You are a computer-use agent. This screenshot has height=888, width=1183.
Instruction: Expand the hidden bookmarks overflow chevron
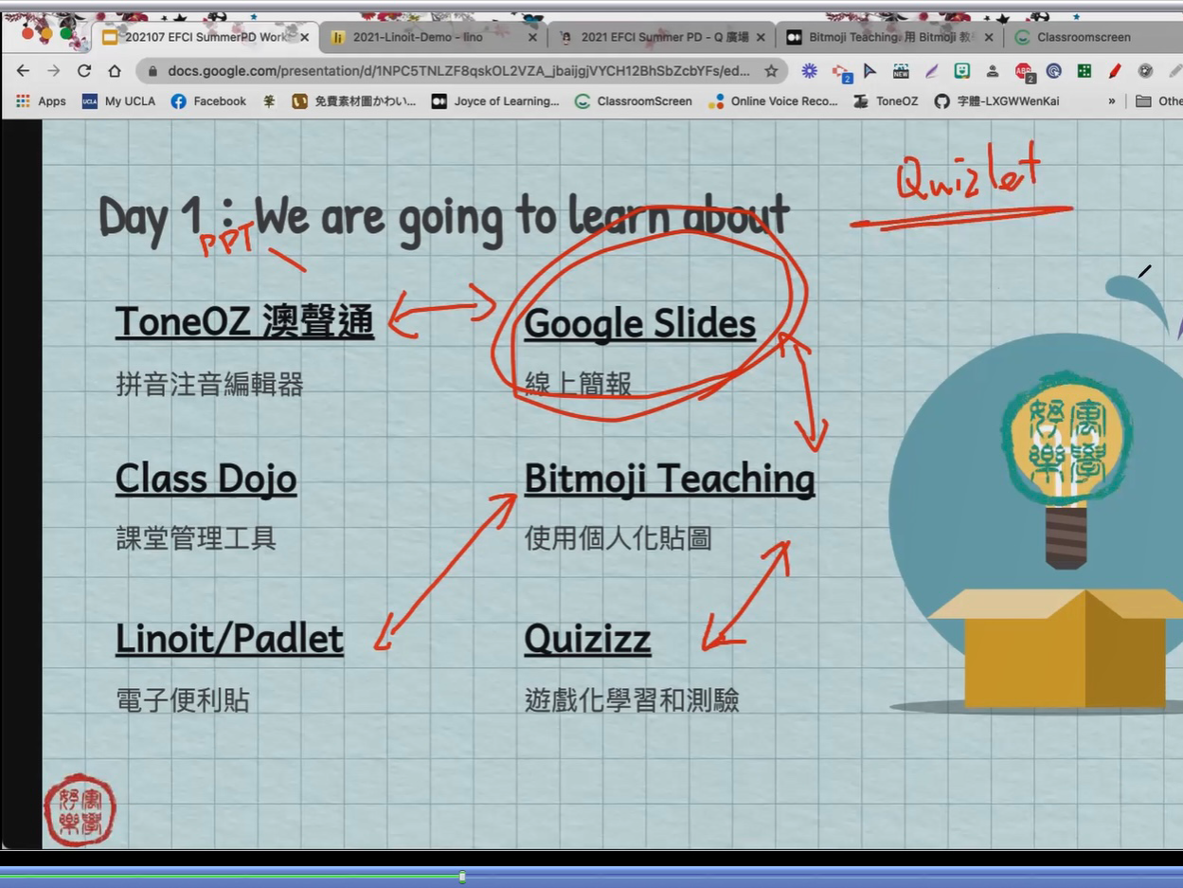click(x=1112, y=101)
